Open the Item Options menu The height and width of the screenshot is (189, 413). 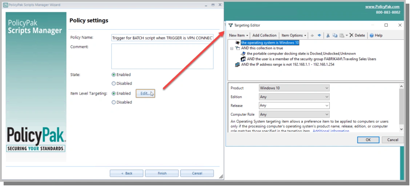click(294, 36)
